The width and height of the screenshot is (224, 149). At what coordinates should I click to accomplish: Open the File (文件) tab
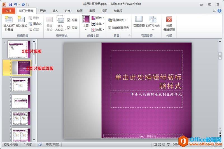click(9, 11)
